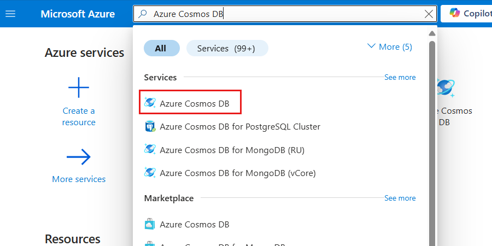Open the portal hamburger menu
The image size is (492, 246).
coord(10,14)
